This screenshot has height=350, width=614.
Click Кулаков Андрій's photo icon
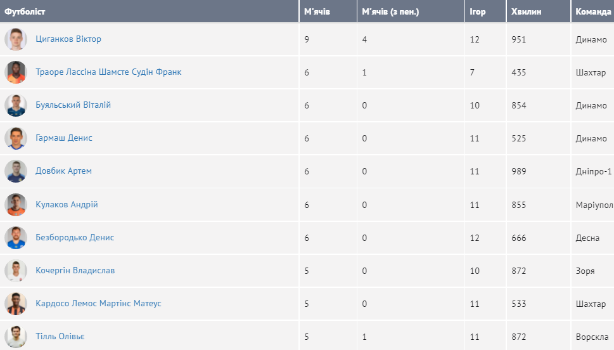pyautogui.click(x=16, y=205)
